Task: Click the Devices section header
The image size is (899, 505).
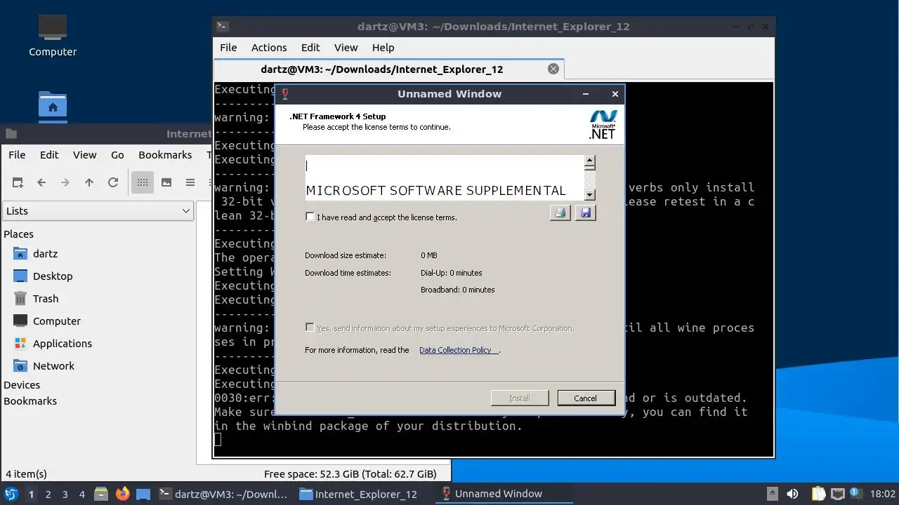Action: click(22, 385)
